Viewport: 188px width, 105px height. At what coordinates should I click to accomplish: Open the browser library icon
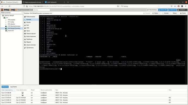pyautogui.click(x=175, y=6)
